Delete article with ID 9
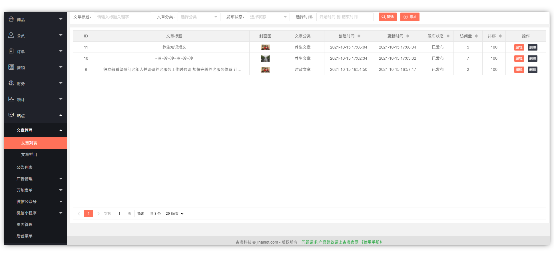Screen dimensions: 554x257 coord(532,70)
